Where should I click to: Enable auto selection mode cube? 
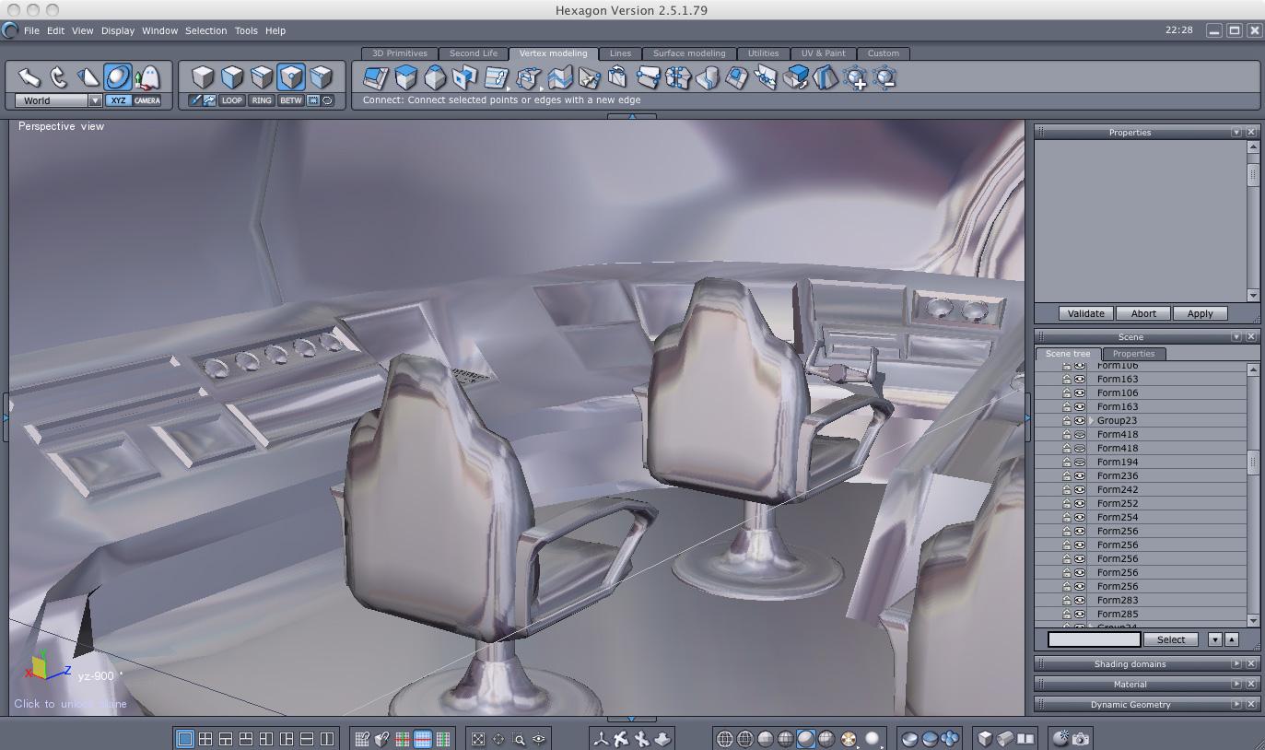(321, 76)
